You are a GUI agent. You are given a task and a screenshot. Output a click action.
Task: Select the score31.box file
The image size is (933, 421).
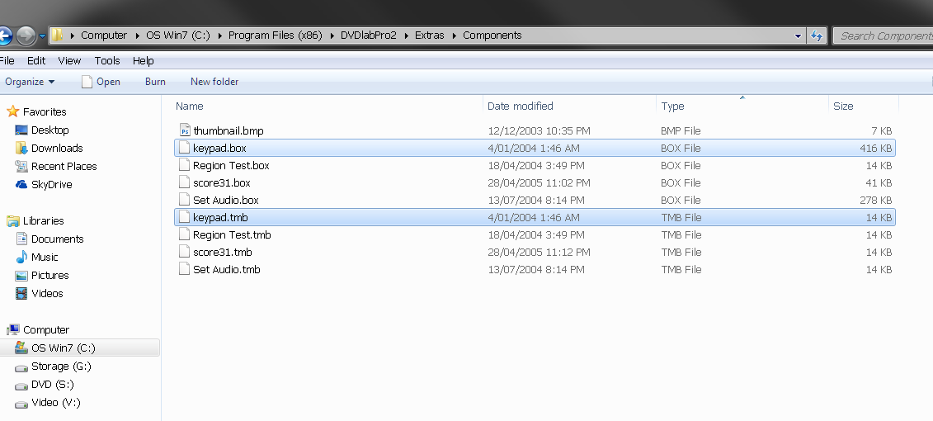(x=535, y=182)
